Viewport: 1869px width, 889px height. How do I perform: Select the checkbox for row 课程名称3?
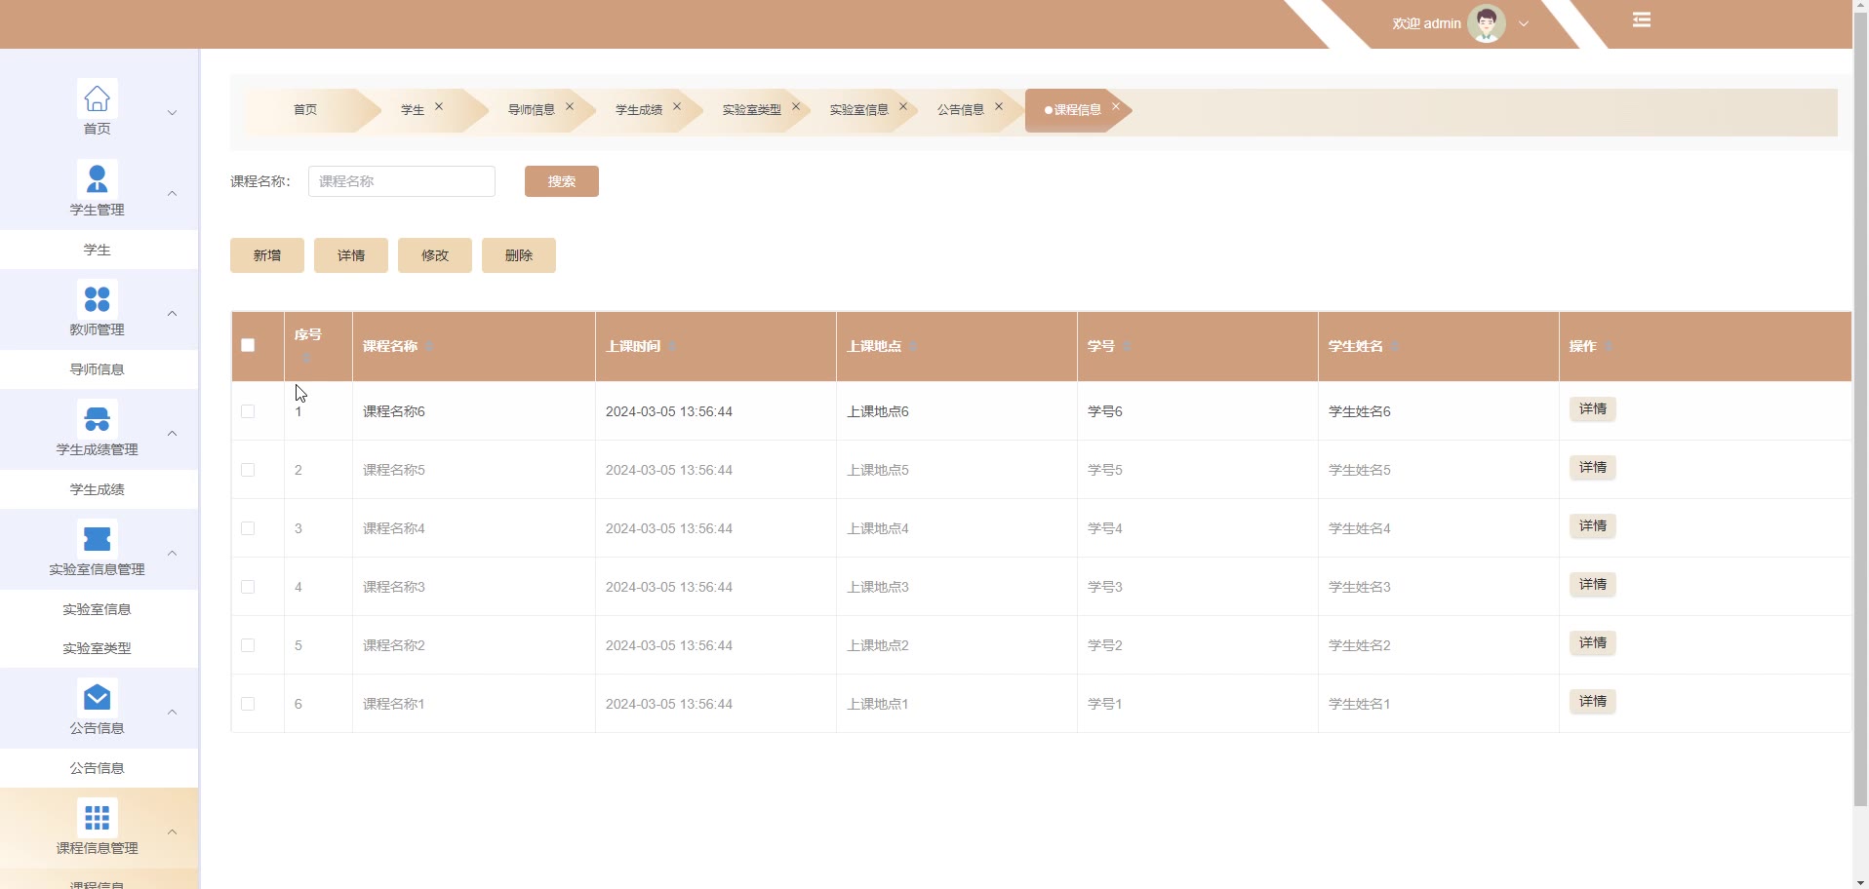[248, 587]
